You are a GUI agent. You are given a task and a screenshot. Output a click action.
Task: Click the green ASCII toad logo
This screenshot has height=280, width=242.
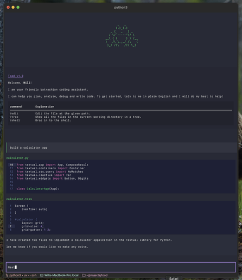click(x=122, y=36)
